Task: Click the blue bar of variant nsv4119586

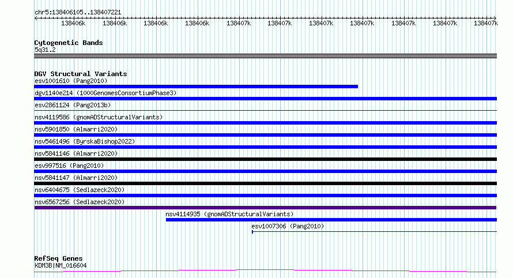Action: point(265,123)
